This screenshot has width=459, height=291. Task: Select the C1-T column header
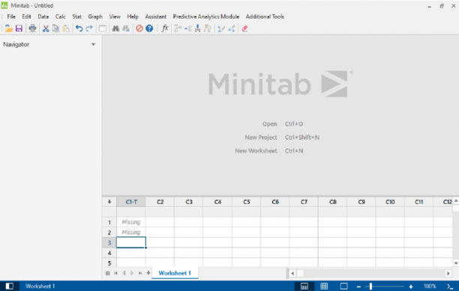point(131,202)
